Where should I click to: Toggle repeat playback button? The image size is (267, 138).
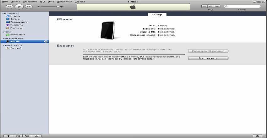27,136
